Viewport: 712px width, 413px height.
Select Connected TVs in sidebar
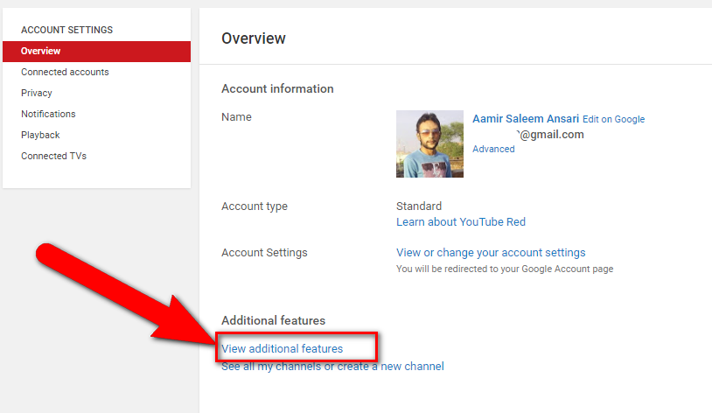(53, 156)
